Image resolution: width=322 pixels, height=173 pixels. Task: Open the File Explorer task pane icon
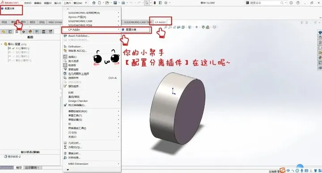(x=320, y=48)
